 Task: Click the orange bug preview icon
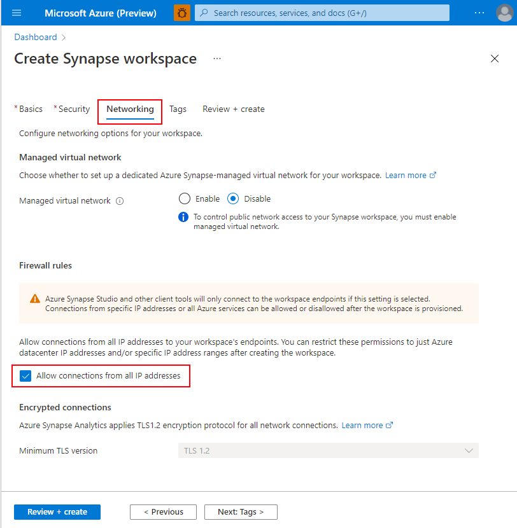[x=182, y=13]
